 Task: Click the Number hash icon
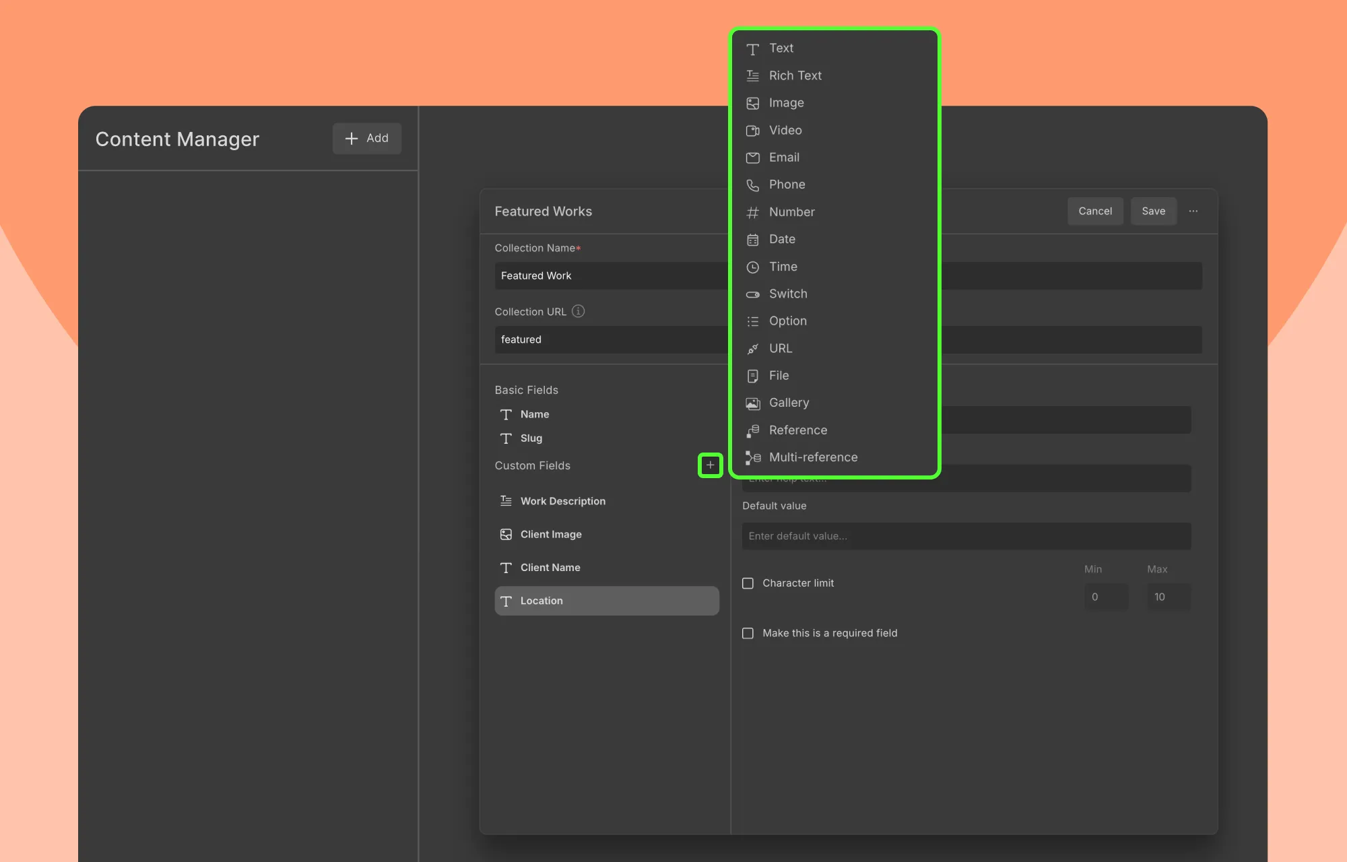[752, 212]
